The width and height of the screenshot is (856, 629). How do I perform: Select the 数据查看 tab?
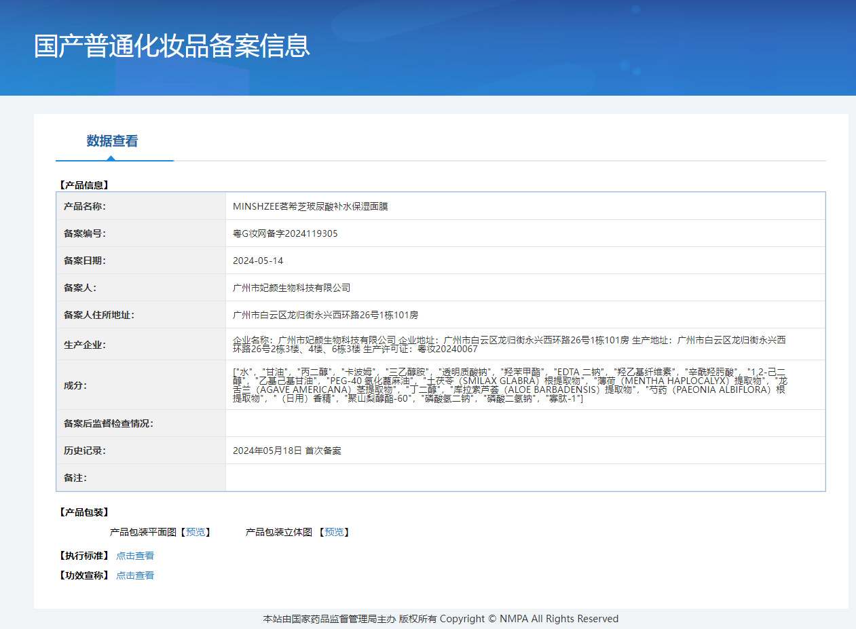(112, 141)
